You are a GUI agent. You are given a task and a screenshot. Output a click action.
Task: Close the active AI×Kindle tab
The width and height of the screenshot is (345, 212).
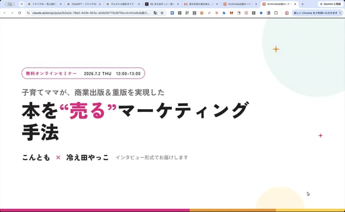click(x=295, y=4)
